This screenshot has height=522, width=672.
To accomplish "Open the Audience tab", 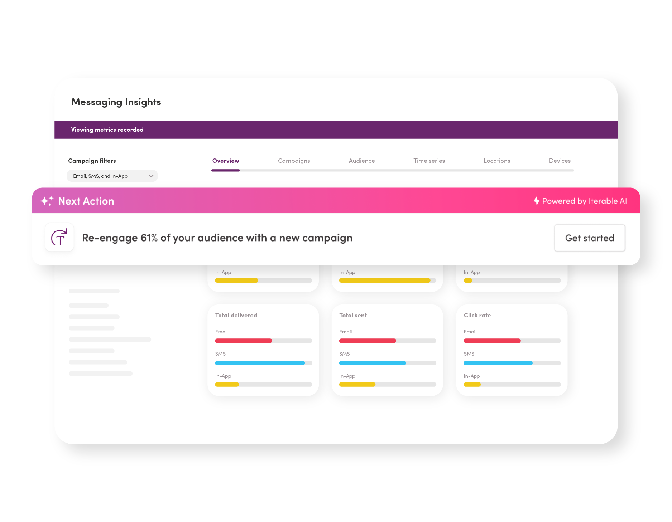I will pos(362,161).
